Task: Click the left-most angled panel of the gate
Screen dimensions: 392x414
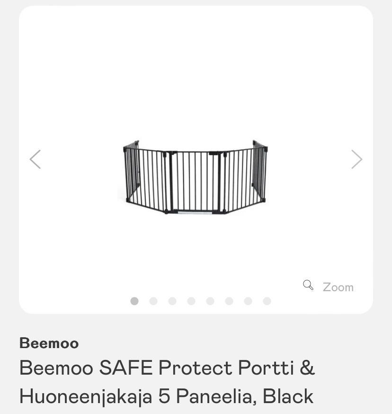Action: [132, 171]
